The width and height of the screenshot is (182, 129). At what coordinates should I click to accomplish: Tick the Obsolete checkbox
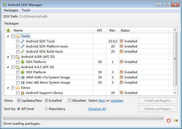pos(69,101)
